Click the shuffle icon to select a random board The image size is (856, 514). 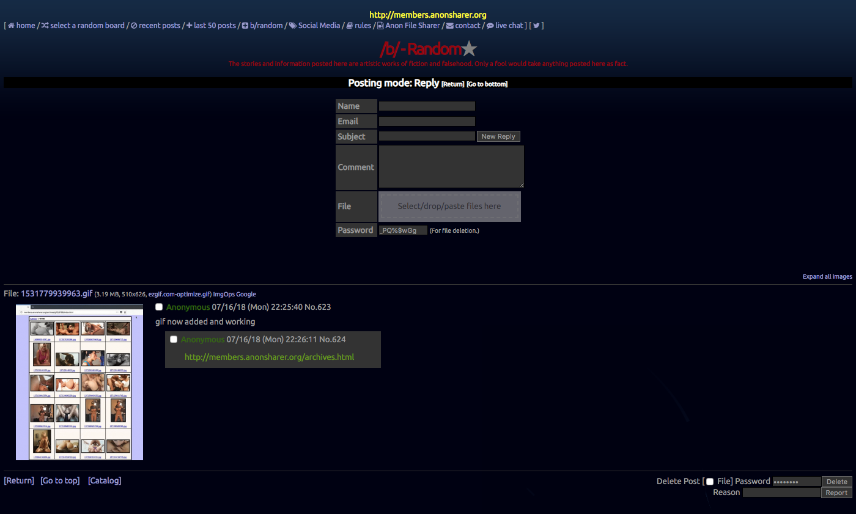point(45,26)
